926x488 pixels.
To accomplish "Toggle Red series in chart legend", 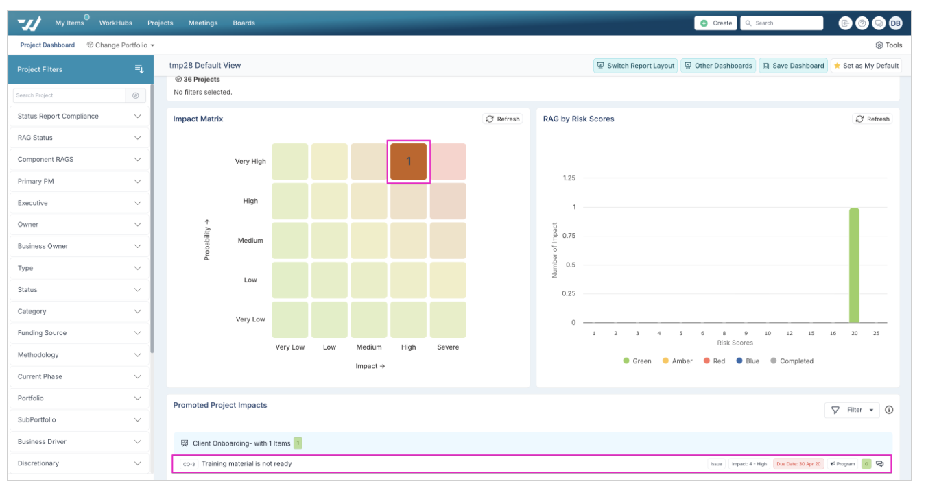I will pyautogui.click(x=714, y=361).
